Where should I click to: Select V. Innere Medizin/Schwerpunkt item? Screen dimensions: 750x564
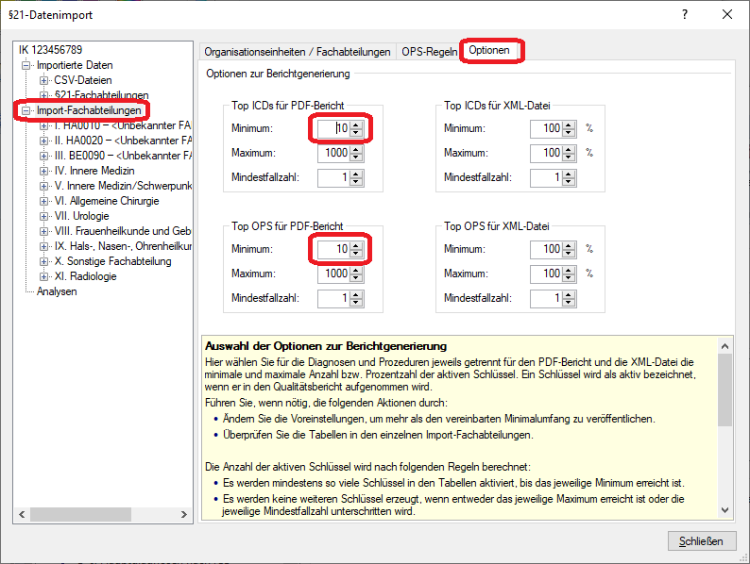point(123,186)
